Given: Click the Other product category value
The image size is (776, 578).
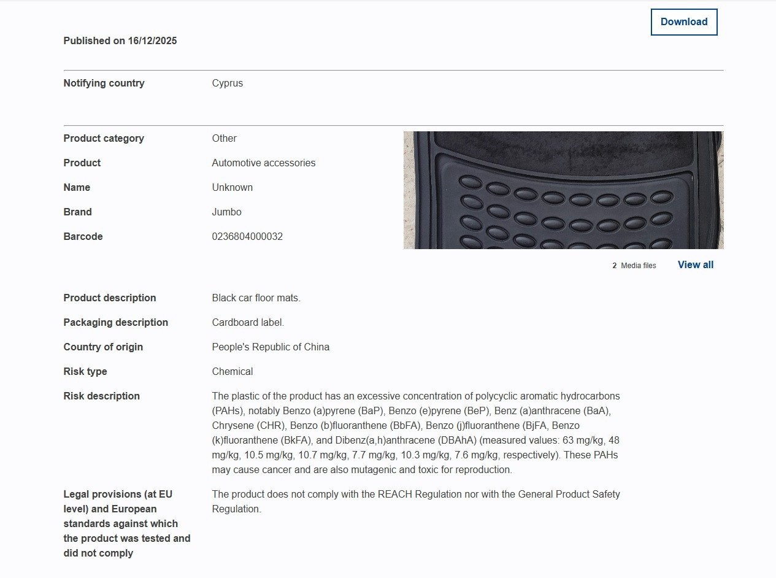Looking at the screenshot, I should click(224, 139).
